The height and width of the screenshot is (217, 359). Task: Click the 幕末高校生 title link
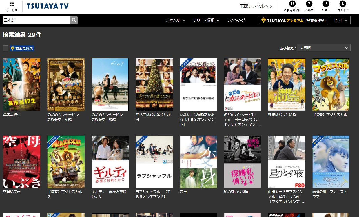pos(12,115)
